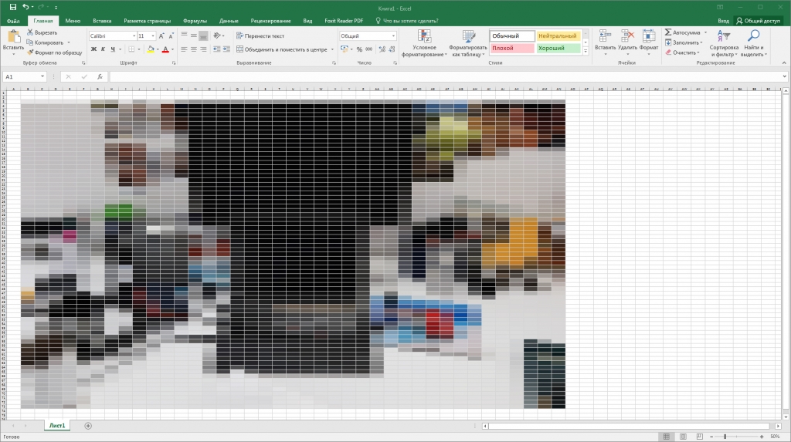This screenshot has height=442, width=791.
Task: Increase font size with the larger A icon
Action: point(161,35)
